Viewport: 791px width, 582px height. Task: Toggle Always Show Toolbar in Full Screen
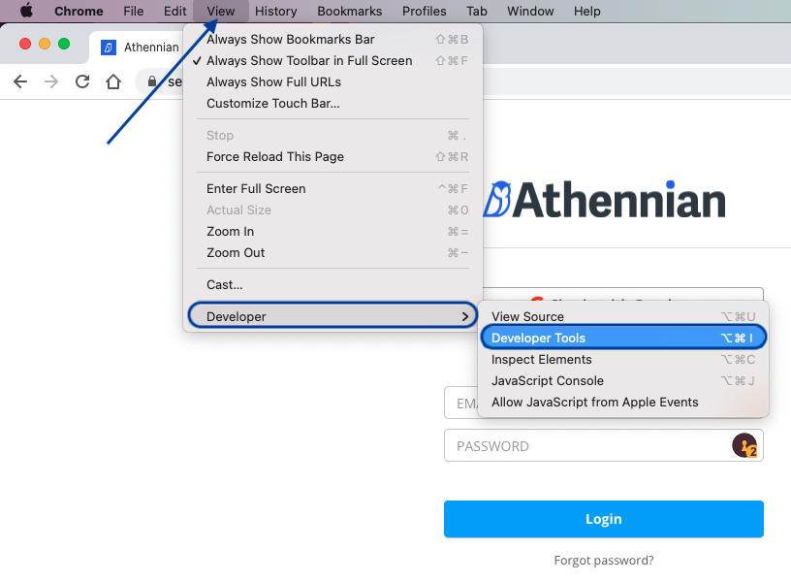[x=308, y=60]
